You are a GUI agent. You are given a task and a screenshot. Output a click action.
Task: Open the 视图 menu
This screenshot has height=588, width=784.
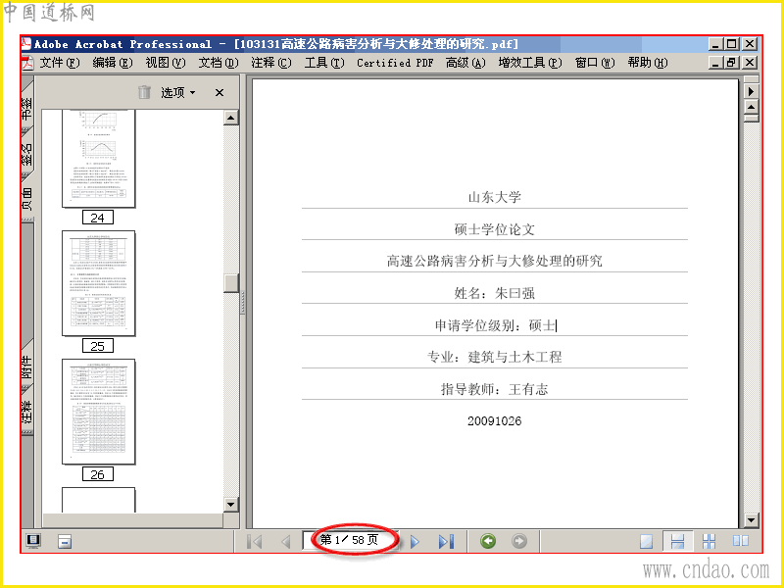click(x=165, y=63)
